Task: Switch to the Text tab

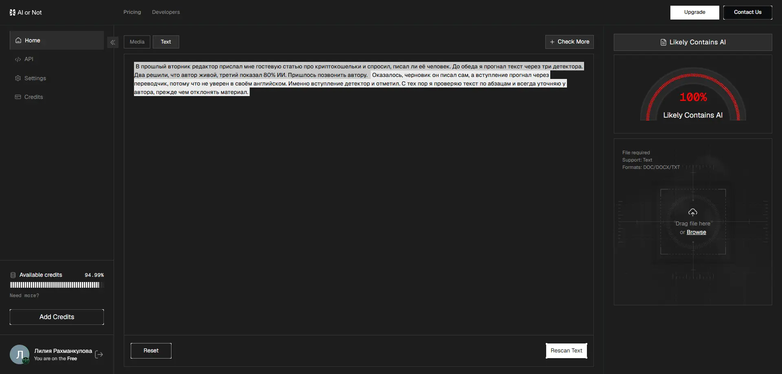Action: (166, 42)
